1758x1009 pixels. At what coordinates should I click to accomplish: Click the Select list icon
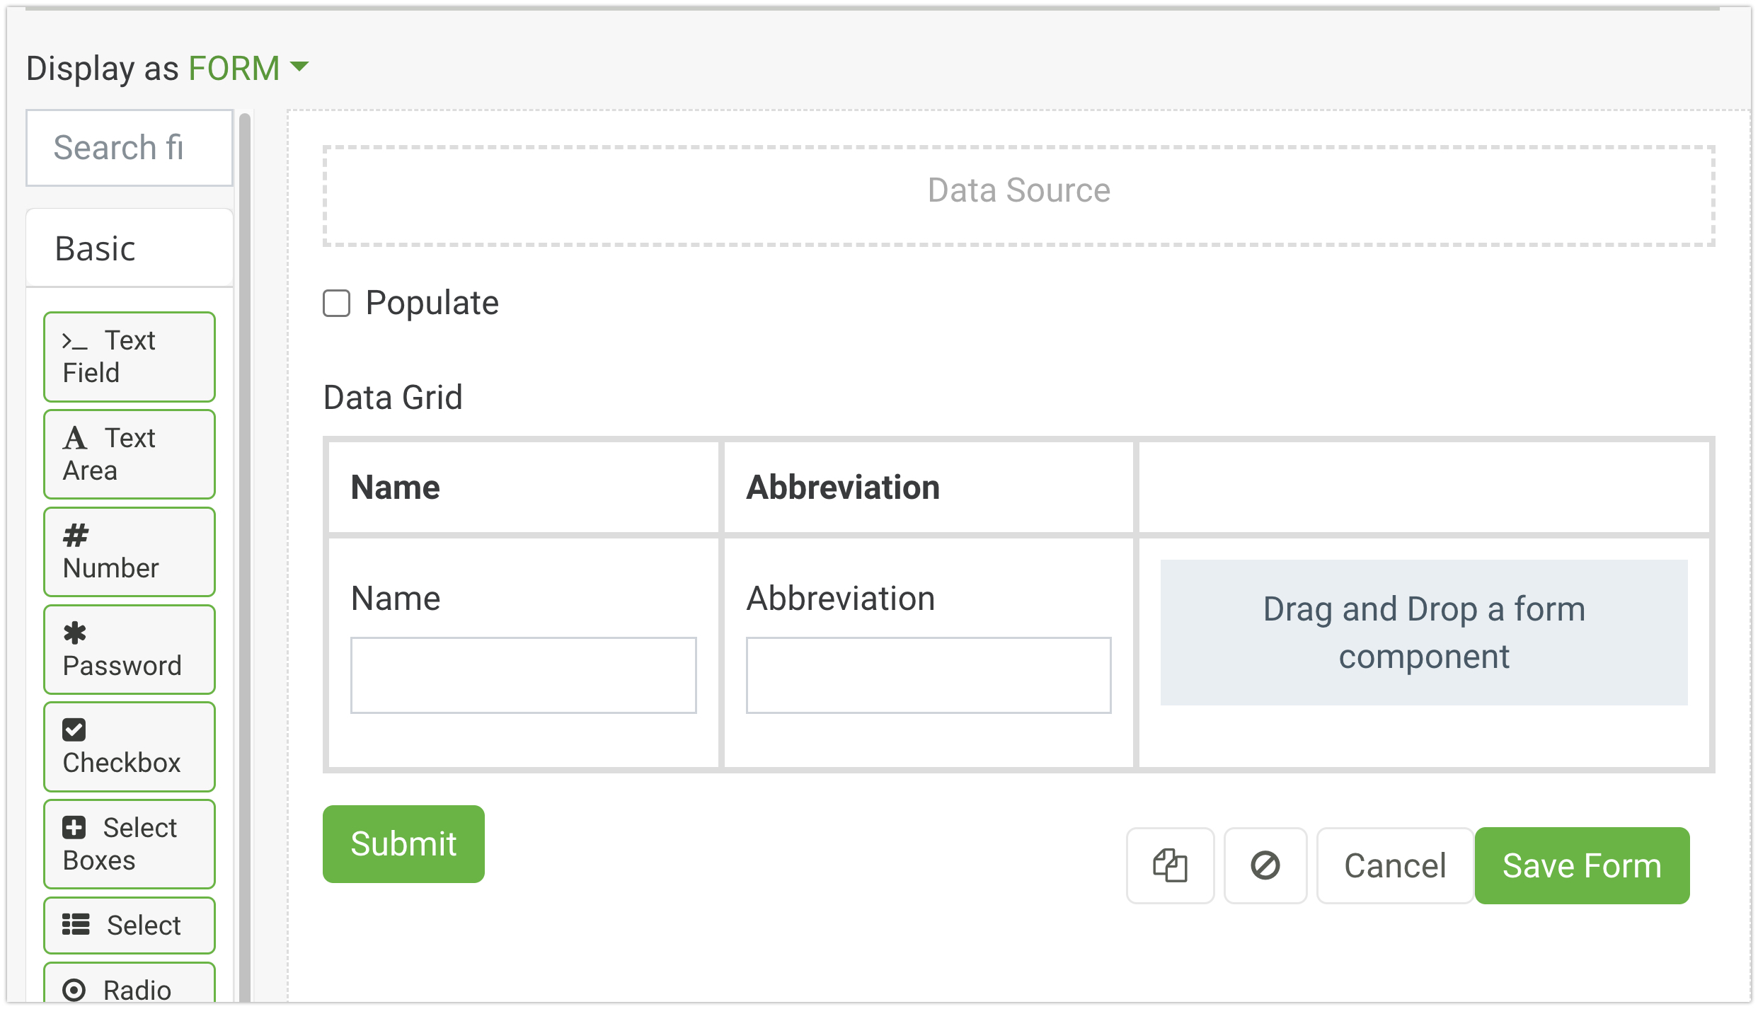(76, 925)
